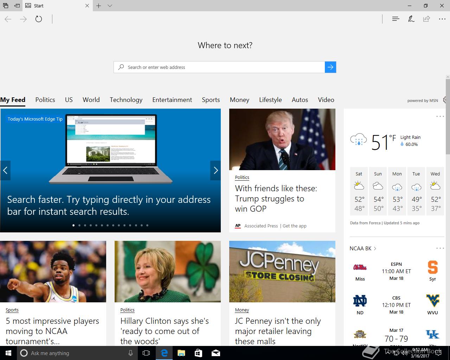Open NCAA BK scores link
This screenshot has width=450, height=360.
[x=363, y=248]
